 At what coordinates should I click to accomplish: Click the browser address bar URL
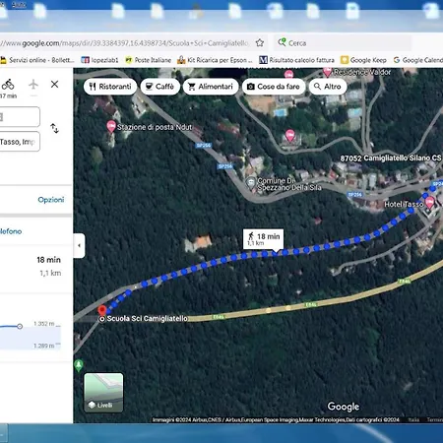pos(125,43)
